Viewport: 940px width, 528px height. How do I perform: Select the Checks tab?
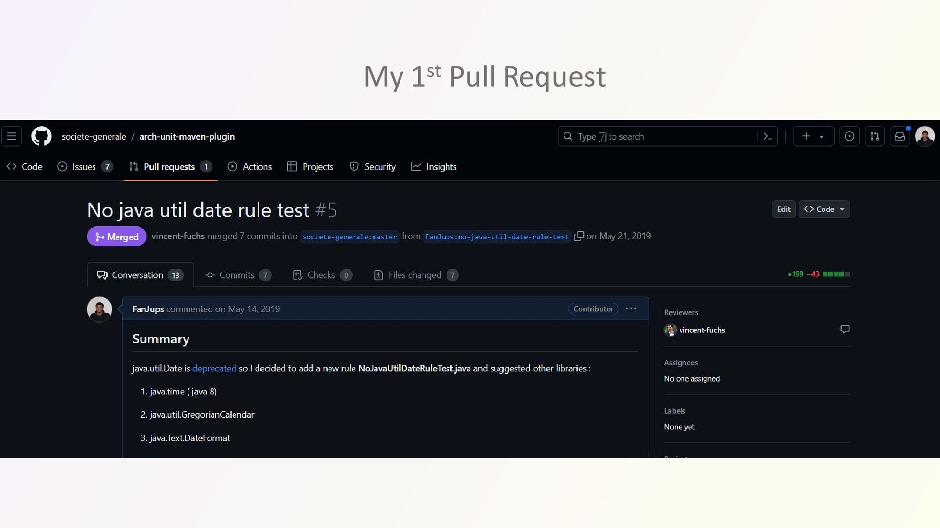click(322, 275)
